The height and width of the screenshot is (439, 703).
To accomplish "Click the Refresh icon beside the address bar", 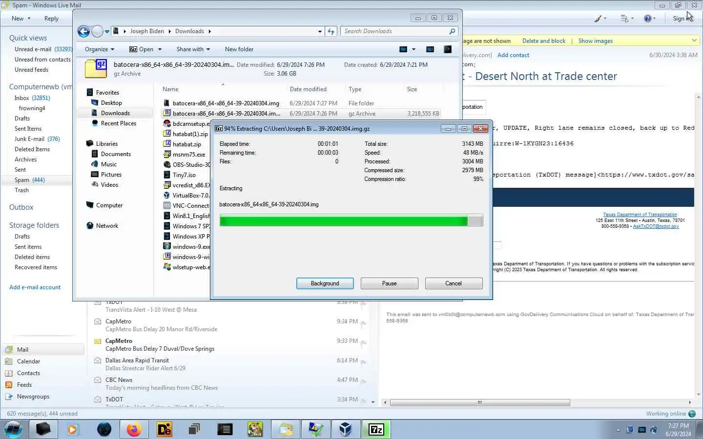I will click(331, 31).
